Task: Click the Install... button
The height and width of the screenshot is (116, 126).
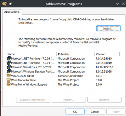Action: 108,28
